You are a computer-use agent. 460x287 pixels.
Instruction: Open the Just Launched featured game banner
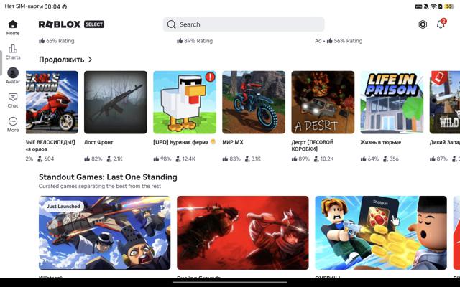coord(104,232)
